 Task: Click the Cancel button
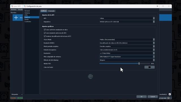pos(153,97)
